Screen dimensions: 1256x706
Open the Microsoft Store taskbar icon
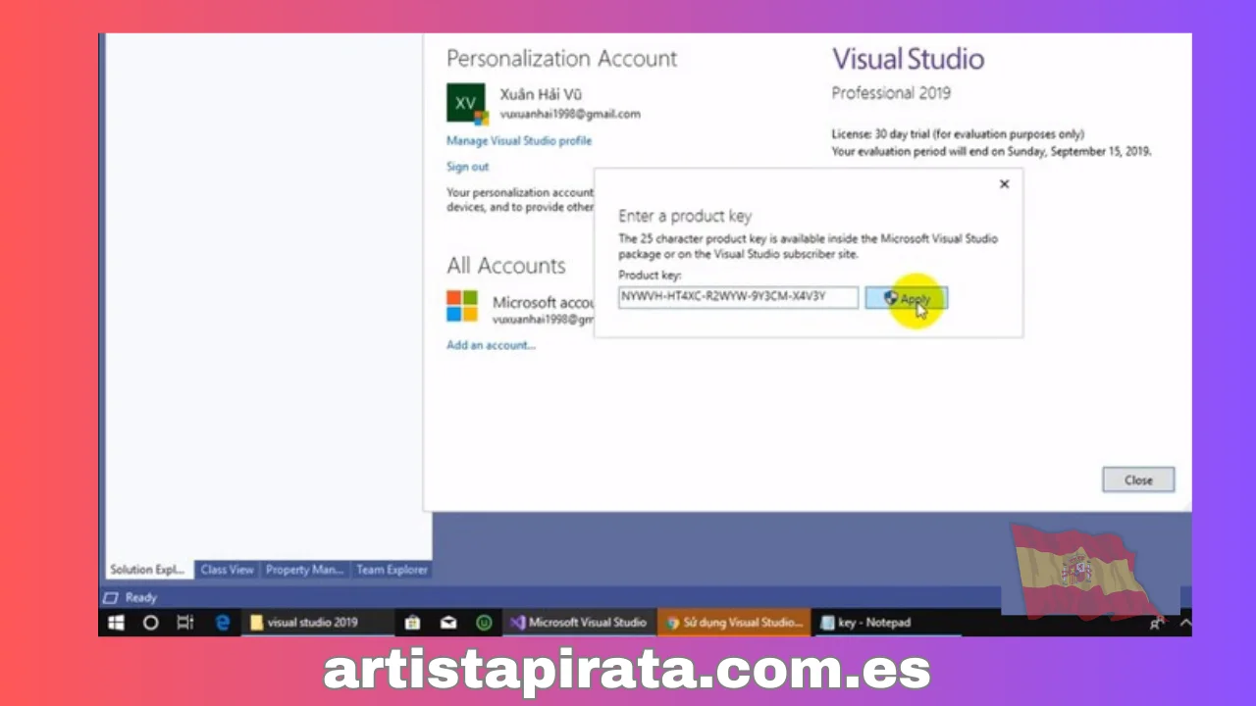[413, 623]
